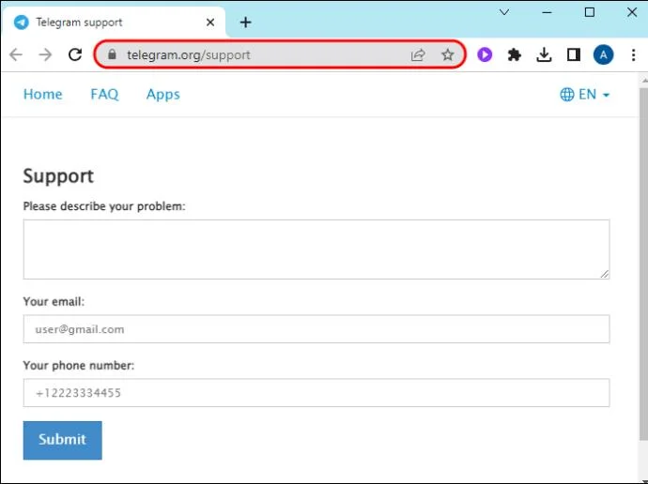648x484 pixels.
Task: Go to the Home link
Action: (42, 95)
